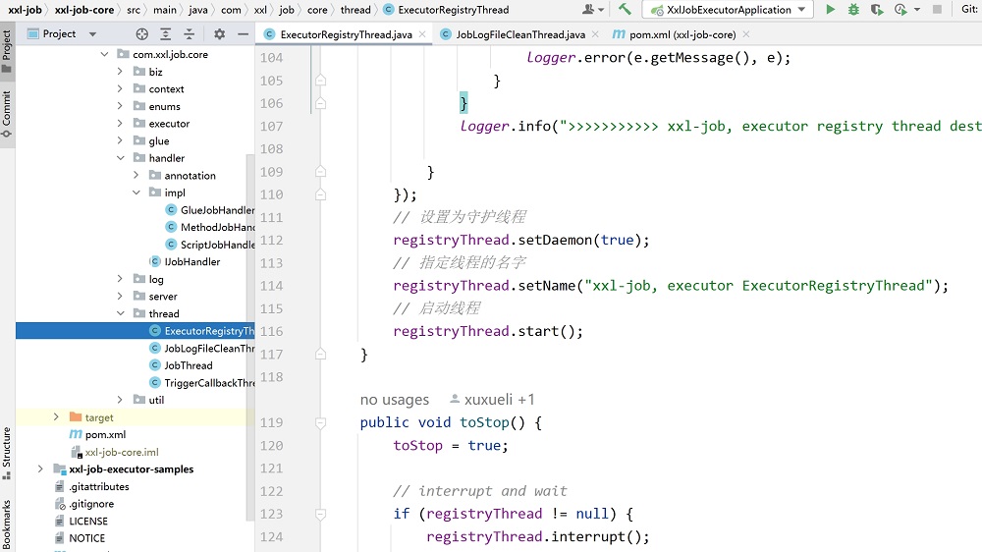
Task: Toggle fold marker at line 105
Action: click(x=321, y=81)
